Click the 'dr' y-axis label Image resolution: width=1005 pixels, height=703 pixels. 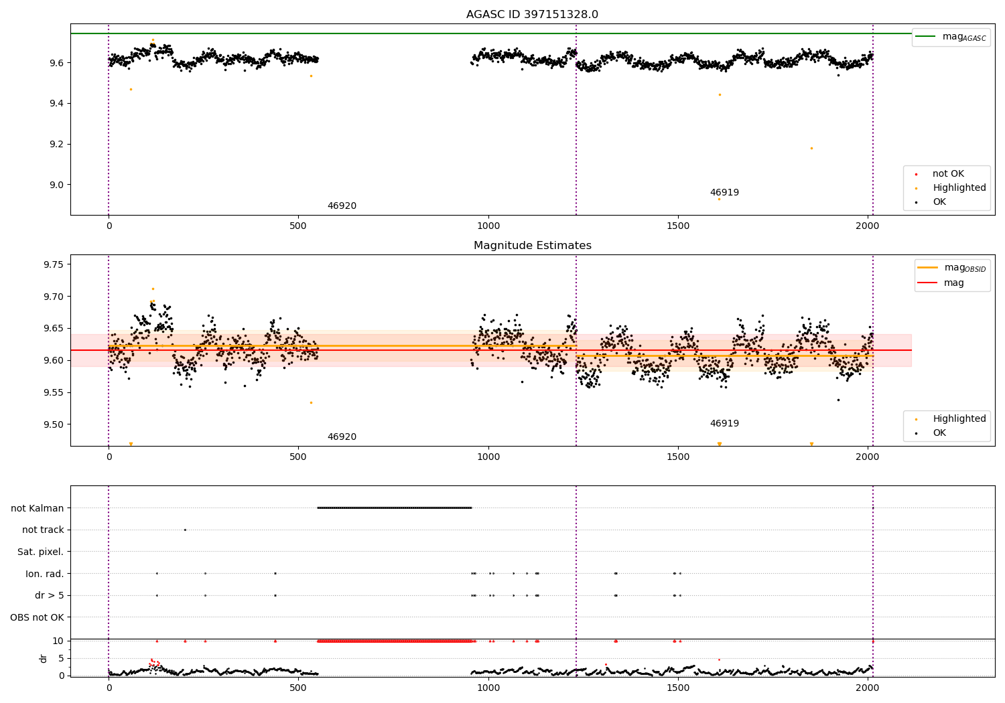(x=44, y=658)
